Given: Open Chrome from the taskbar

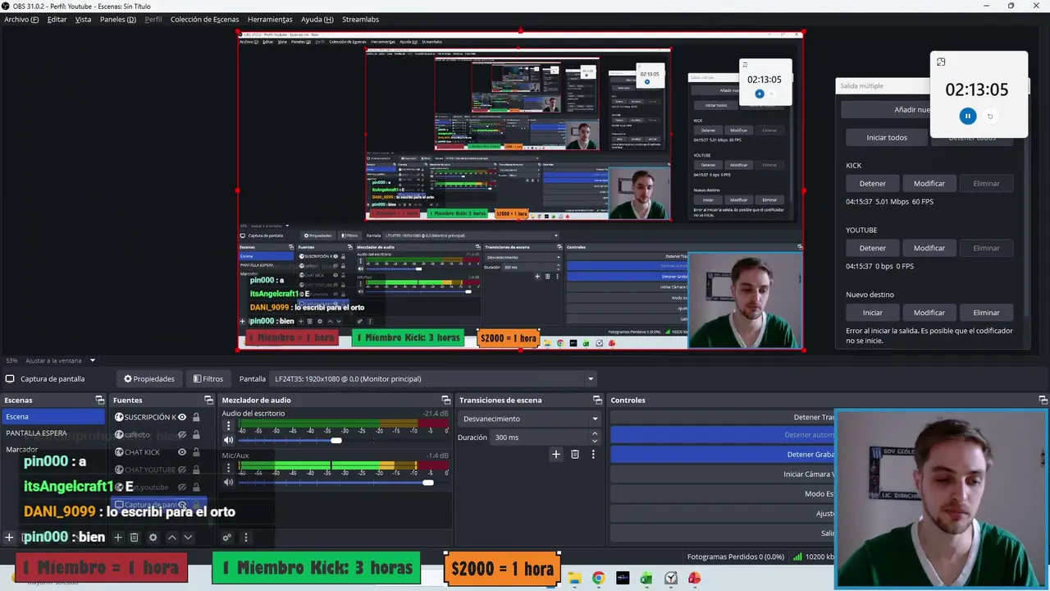Looking at the screenshot, I should [x=599, y=579].
